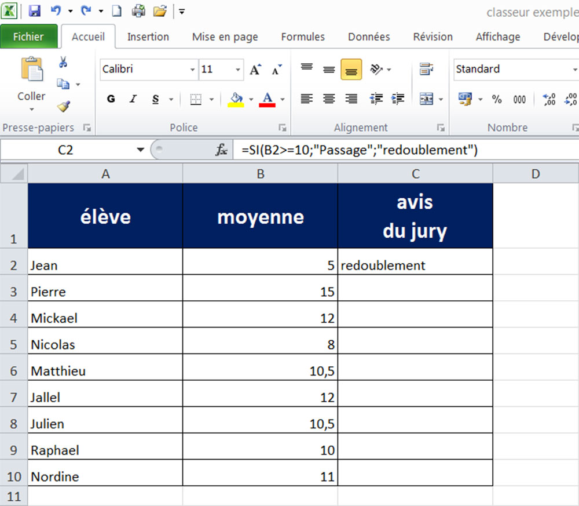Open Alignement group dialog launcher

click(x=441, y=128)
